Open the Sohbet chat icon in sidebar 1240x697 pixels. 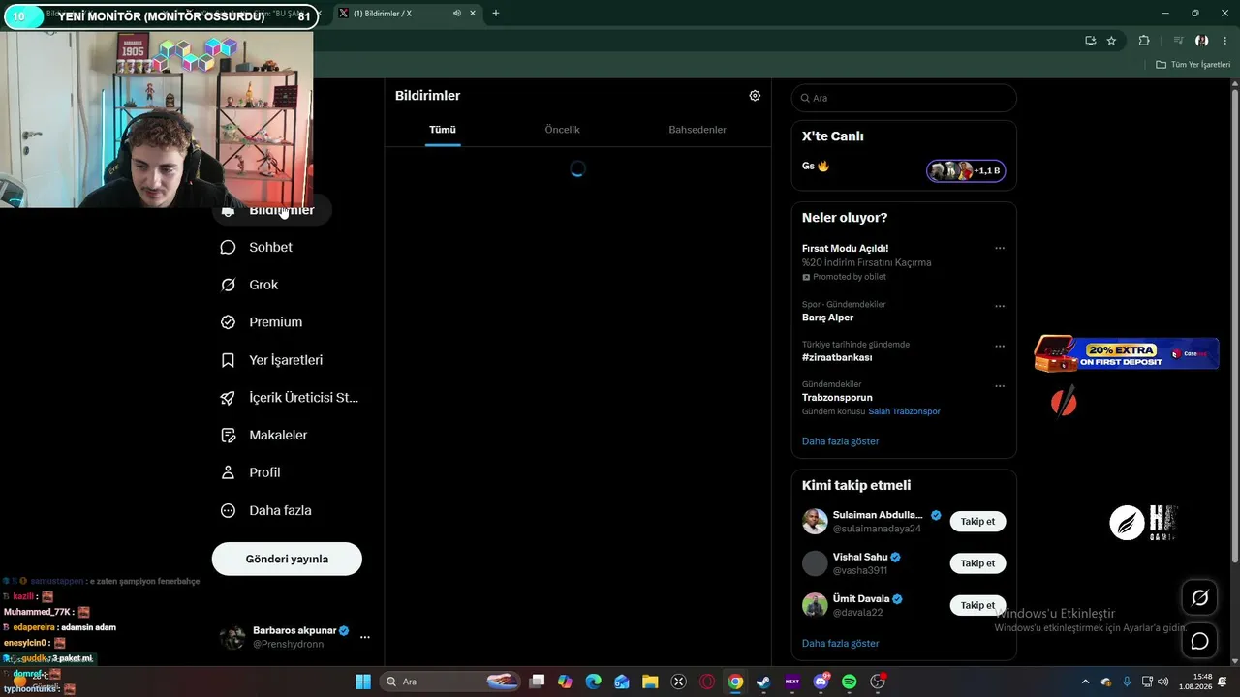point(228,247)
